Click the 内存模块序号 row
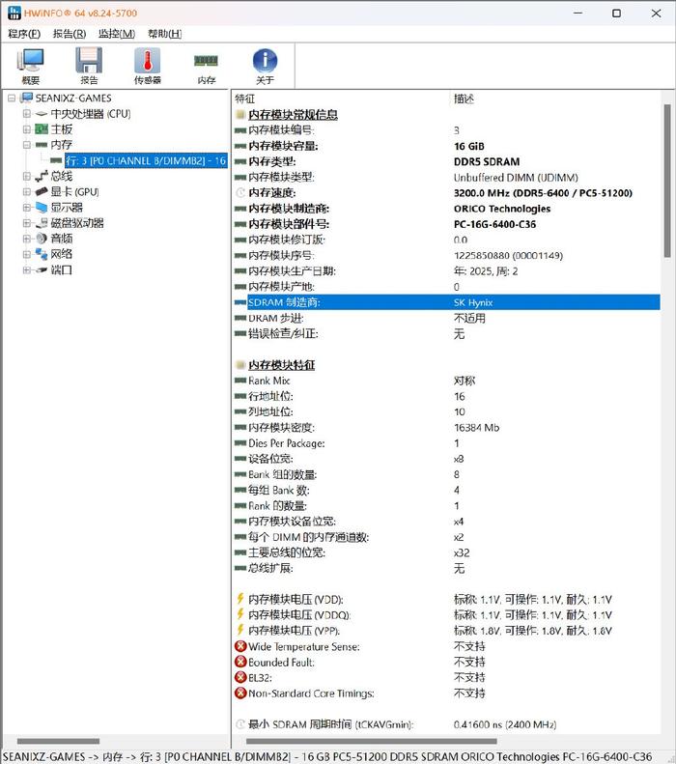The width and height of the screenshot is (676, 764). point(447,255)
